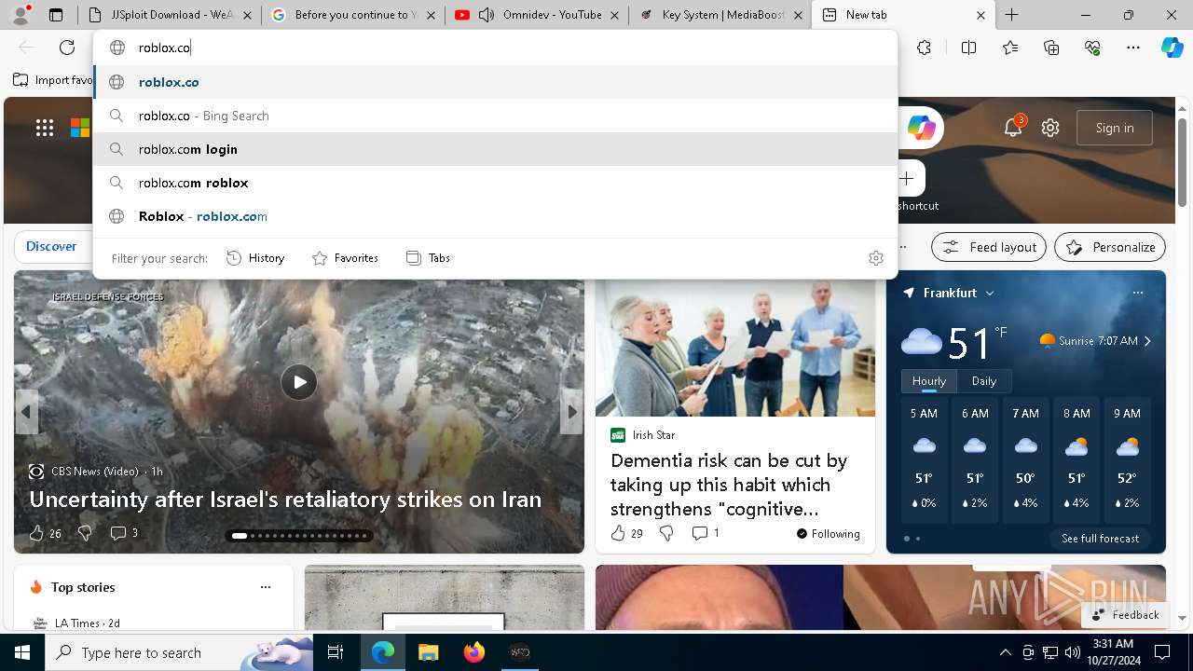
Task: Open Task View on taskbar
Action: 336,652
